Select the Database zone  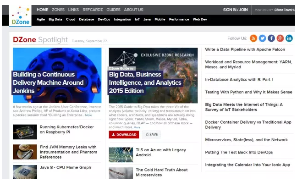[x=86, y=19]
